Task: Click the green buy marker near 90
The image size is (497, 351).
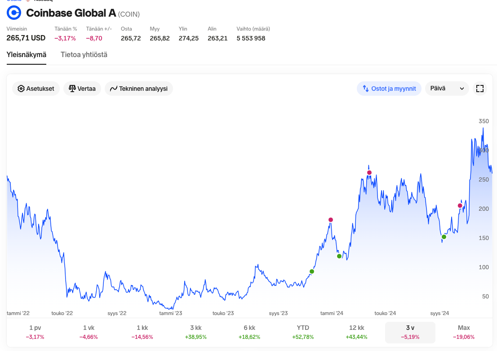Action: 312,271
